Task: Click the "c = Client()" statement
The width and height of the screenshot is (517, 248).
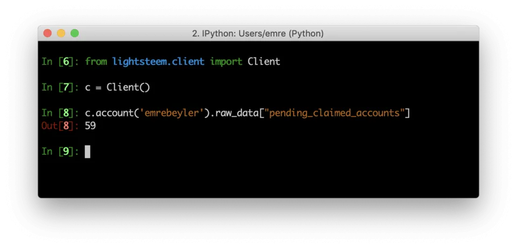Action: (117, 87)
